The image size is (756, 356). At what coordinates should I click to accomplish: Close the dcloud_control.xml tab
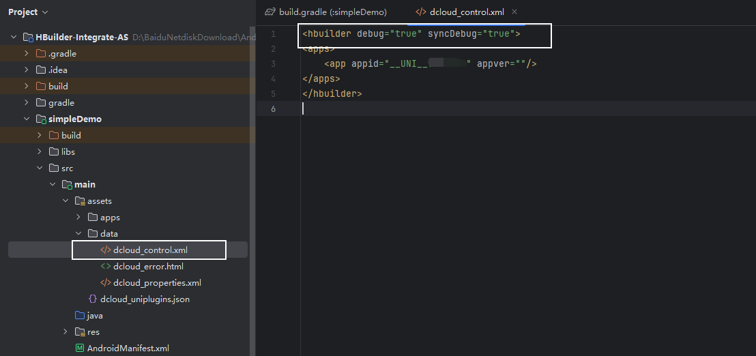click(514, 12)
